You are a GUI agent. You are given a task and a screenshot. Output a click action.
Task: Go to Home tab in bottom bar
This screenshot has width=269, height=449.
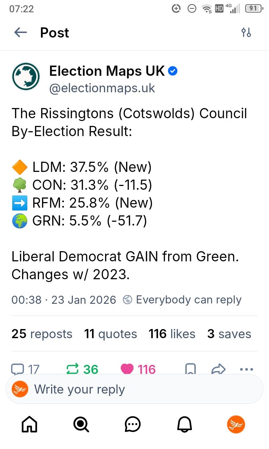29,425
